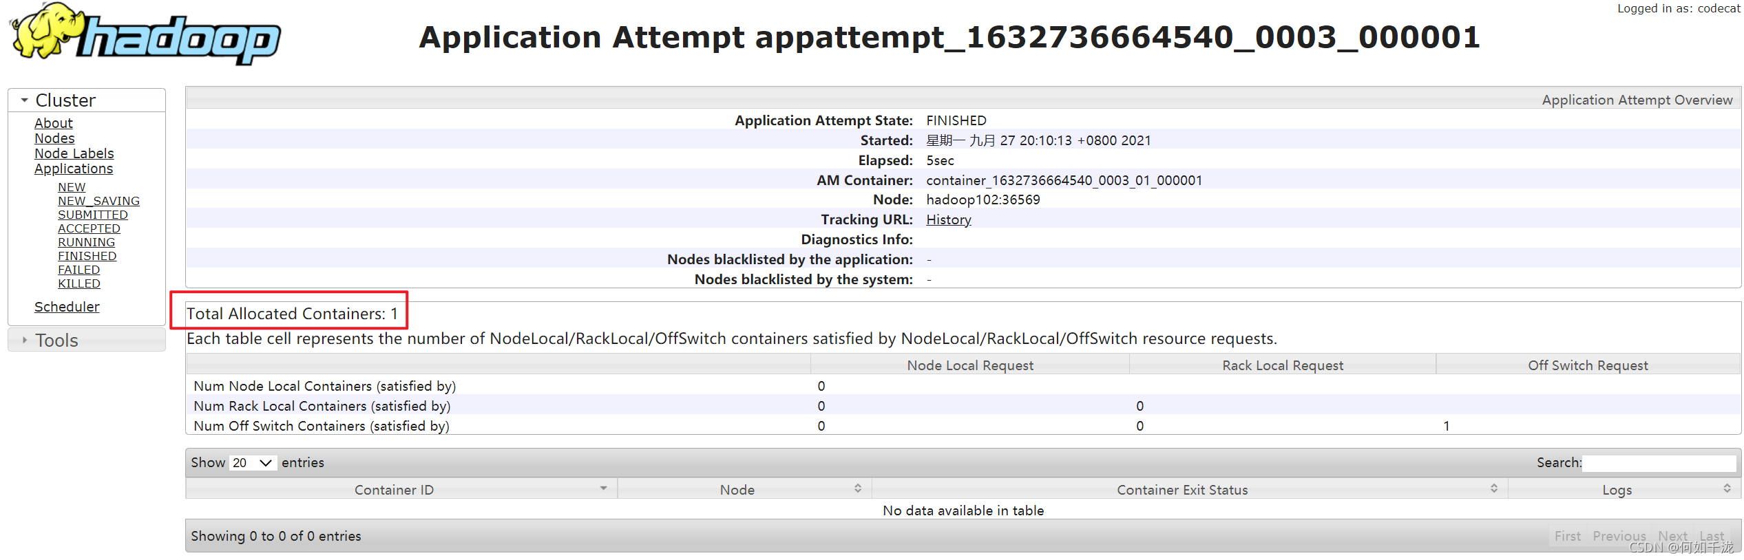The height and width of the screenshot is (560, 1744).
Task: Click Num Rack Local Containers row label
Action: tap(322, 406)
